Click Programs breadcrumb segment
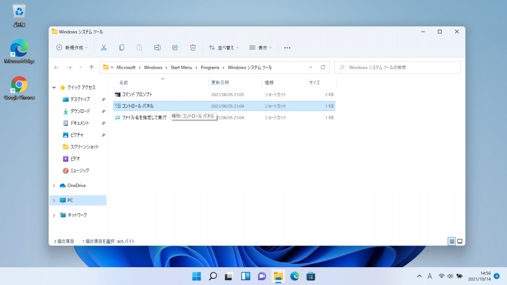507x285 pixels. [210, 67]
